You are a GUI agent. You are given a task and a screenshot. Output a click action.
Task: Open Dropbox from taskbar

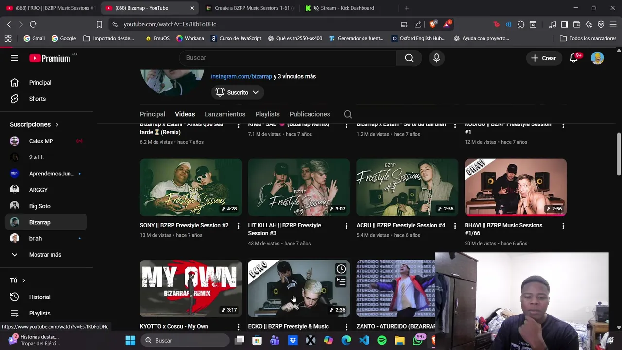[x=293, y=341]
